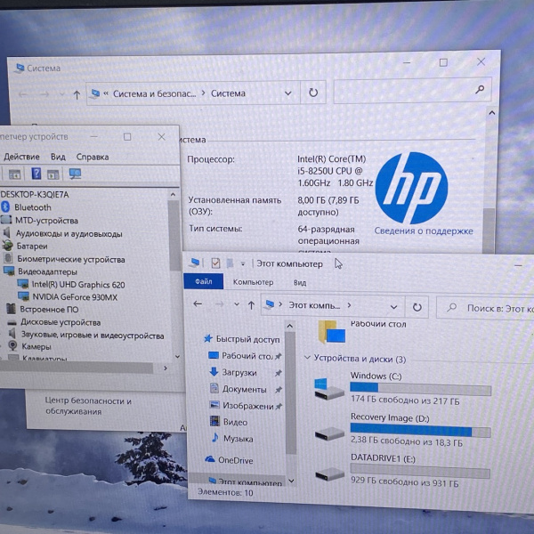Go up one level in Этот компьютер window
This screenshot has width=534, height=534.
pos(251,305)
